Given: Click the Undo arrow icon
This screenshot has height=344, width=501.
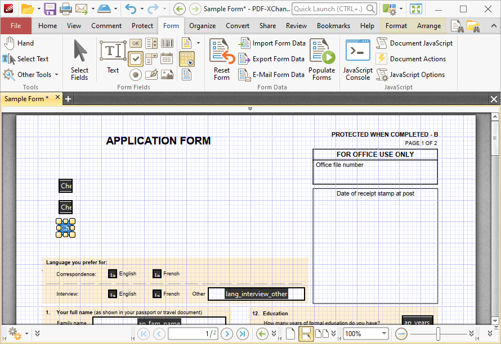Looking at the screenshot, I should (131, 9).
